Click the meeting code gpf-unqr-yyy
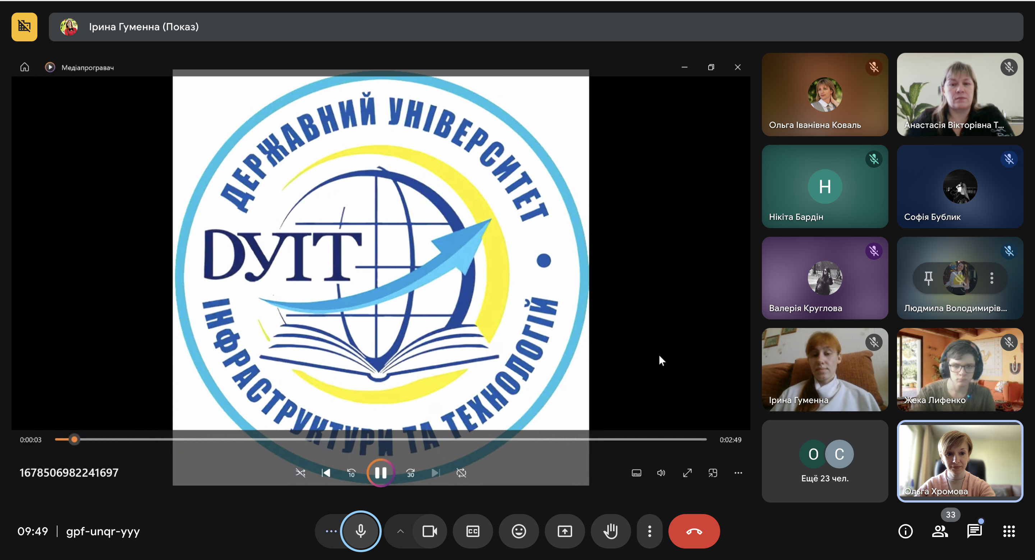Viewport: 1035px width, 560px height. (103, 532)
